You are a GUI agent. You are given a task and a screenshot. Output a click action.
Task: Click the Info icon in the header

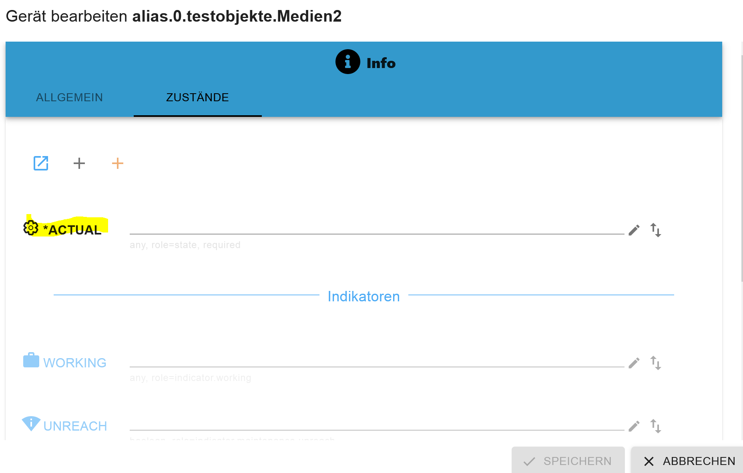coord(347,62)
